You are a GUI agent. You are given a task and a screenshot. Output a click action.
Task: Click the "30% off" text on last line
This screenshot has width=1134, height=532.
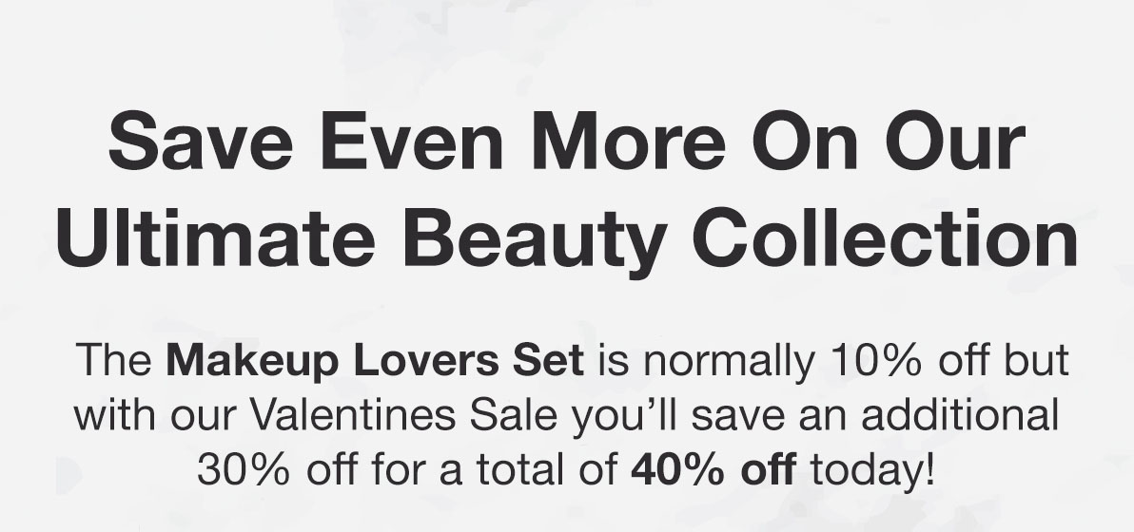tap(277, 470)
